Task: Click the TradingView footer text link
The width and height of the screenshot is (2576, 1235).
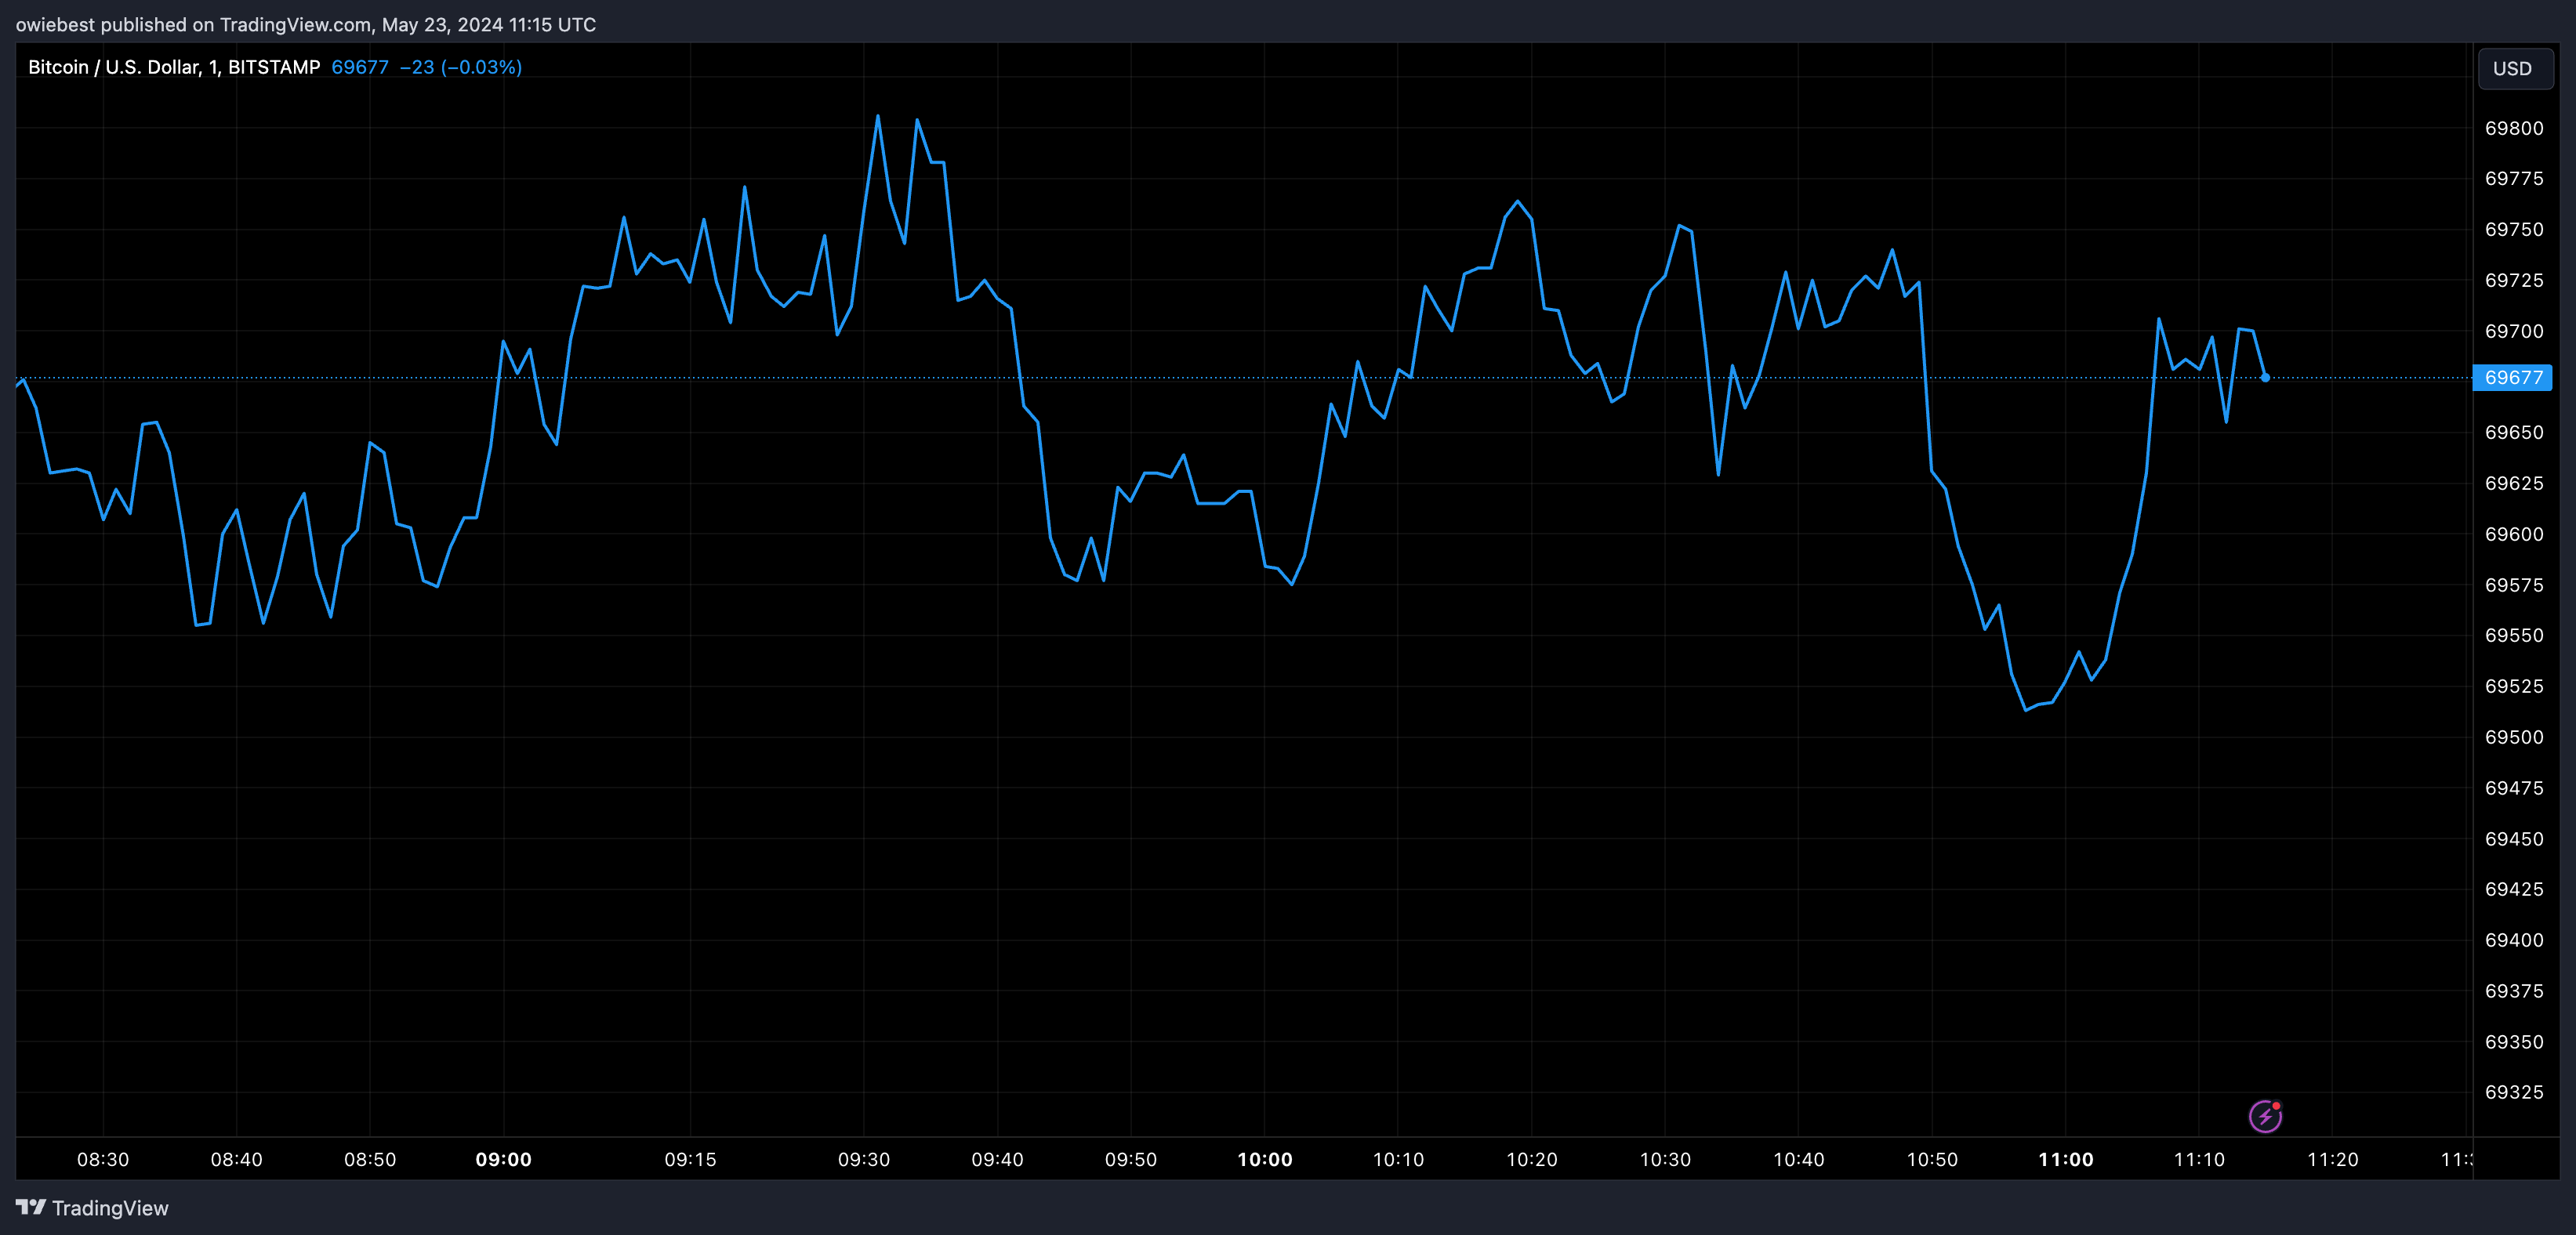Action: (110, 1208)
